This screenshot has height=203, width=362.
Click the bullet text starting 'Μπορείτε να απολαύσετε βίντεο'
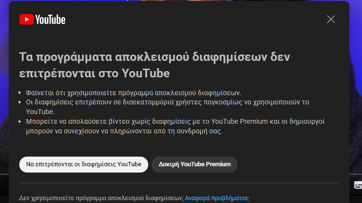coord(175,126)
